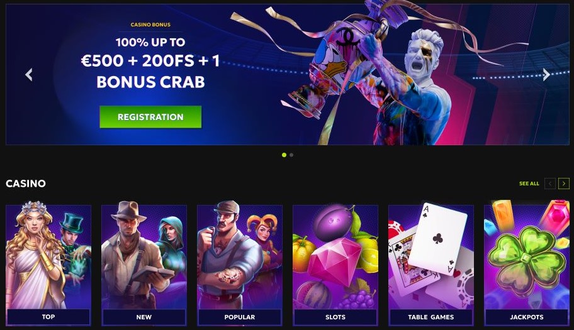
Task: Click the green REGISTRATION button
Action: coord(150,117)
